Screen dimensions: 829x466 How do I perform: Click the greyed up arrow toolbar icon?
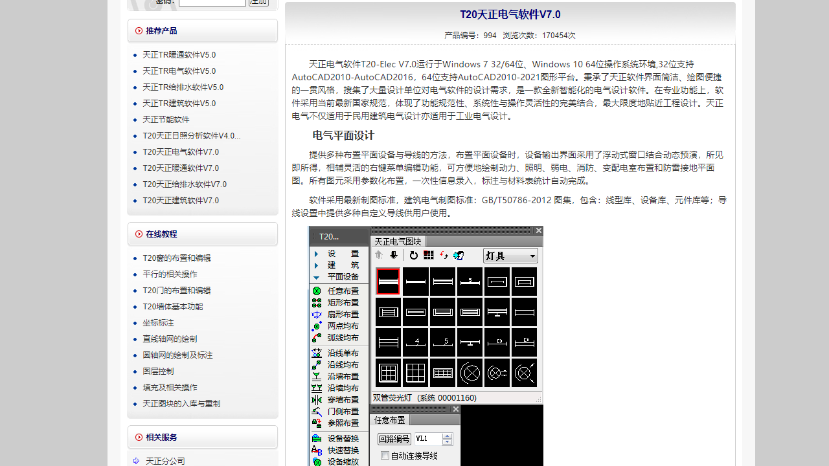(x=379, y=256)
